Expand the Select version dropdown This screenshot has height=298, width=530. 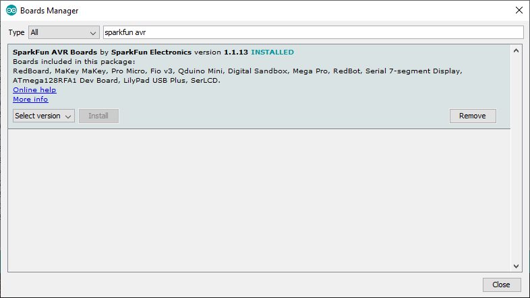pos(44,116)
